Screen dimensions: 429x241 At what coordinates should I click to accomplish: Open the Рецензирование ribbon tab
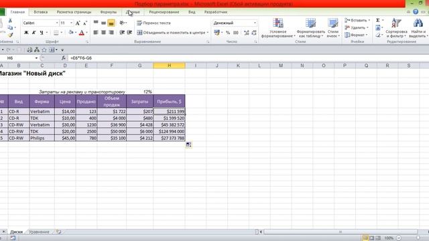point(164,12)
